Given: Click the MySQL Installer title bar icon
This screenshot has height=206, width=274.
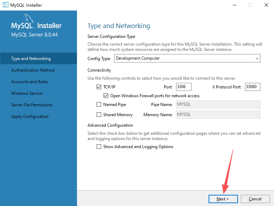Looking at the screenshot, I should (5, 5).
